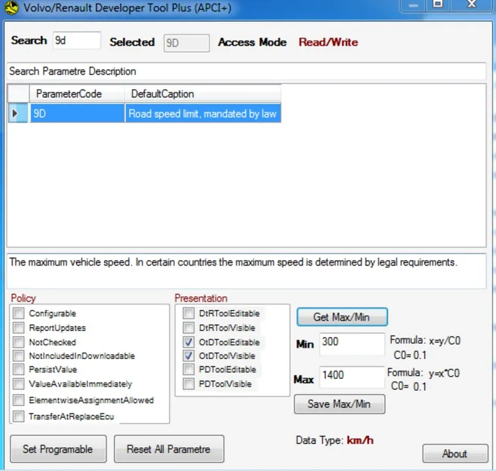
Task: Click the Read/Write access mode text
Action: 328,42
